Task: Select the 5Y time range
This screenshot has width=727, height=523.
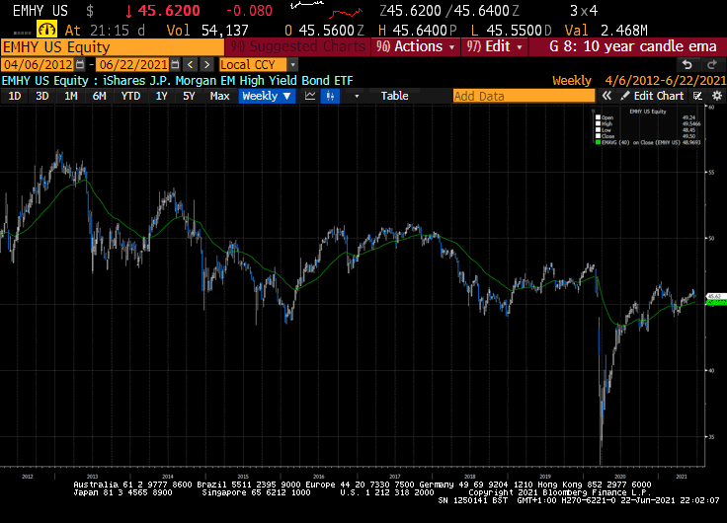Action: [x=189, y=96]
